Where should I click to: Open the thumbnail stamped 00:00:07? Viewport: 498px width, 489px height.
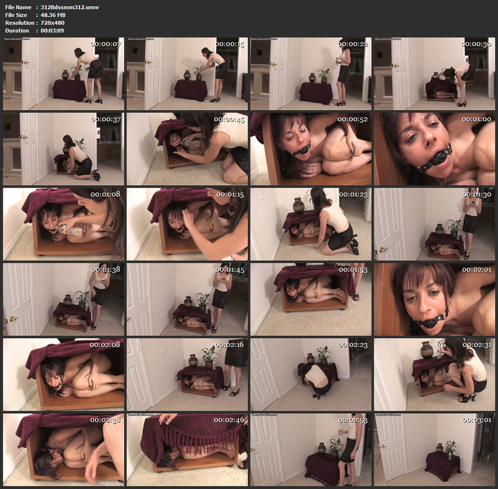[64, 74]
